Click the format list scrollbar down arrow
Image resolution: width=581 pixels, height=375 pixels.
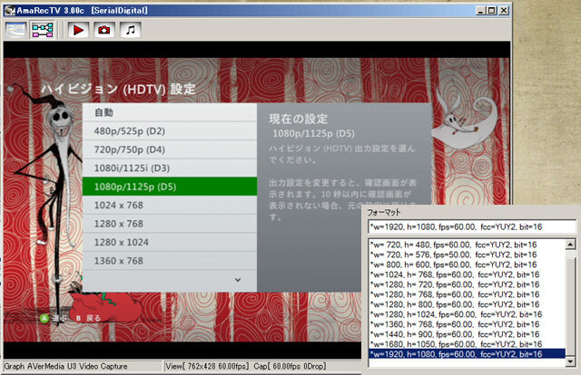pos(571,361)
